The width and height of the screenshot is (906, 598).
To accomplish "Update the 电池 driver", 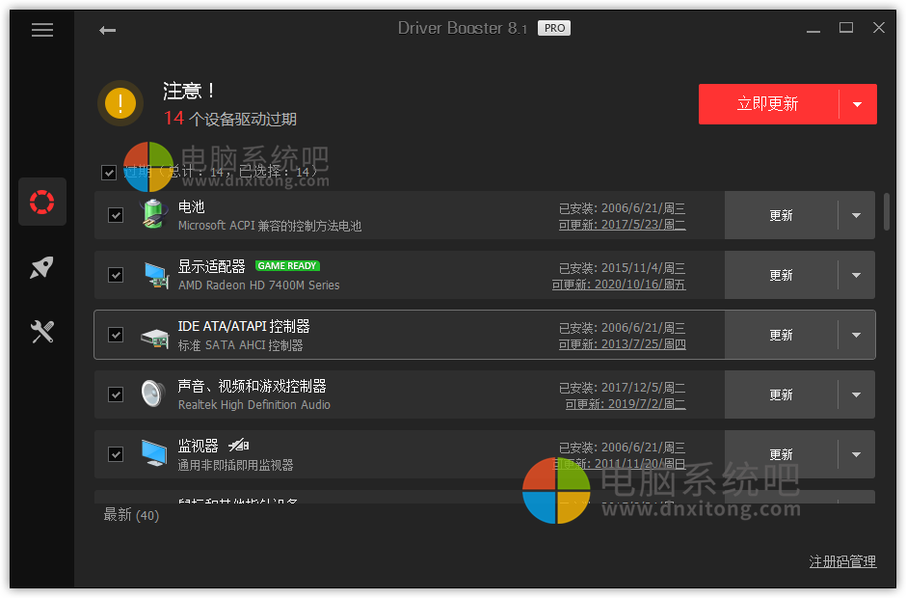I will click(782, 215).
